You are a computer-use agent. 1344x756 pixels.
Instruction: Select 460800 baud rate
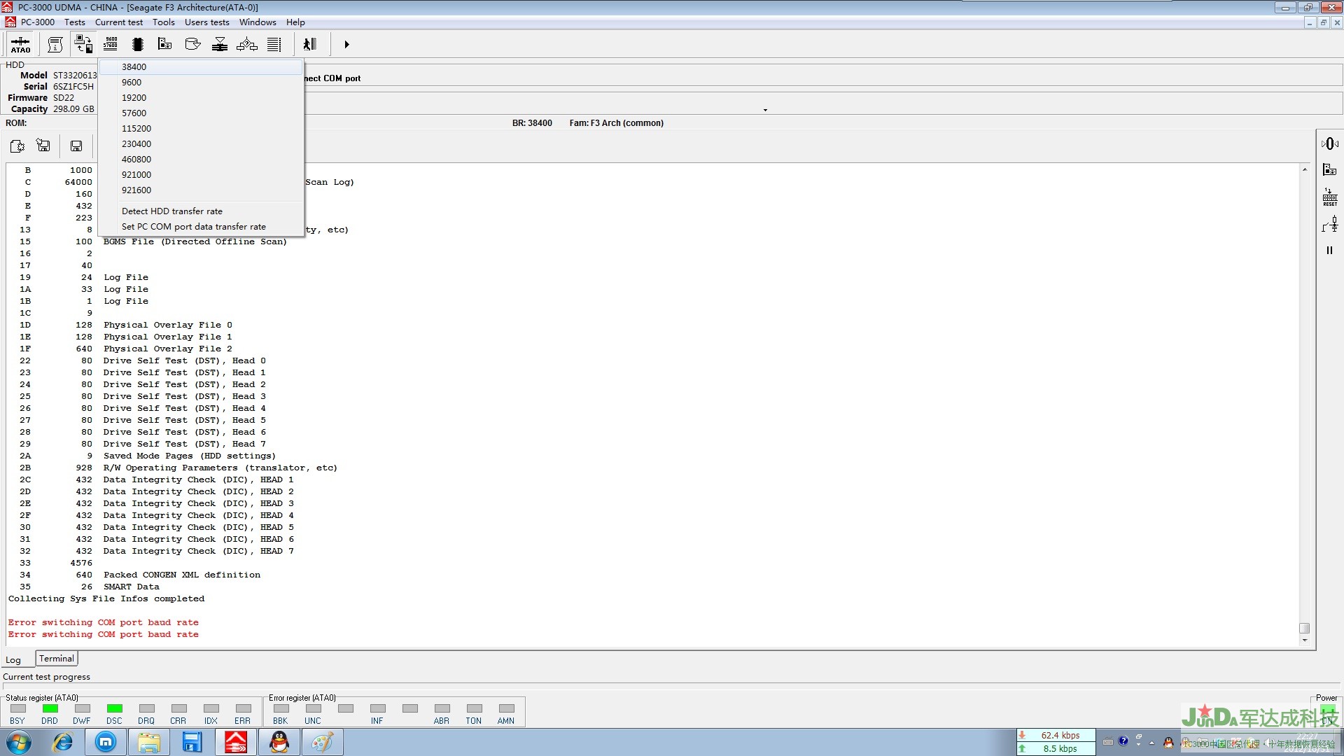tap(201, 160)
